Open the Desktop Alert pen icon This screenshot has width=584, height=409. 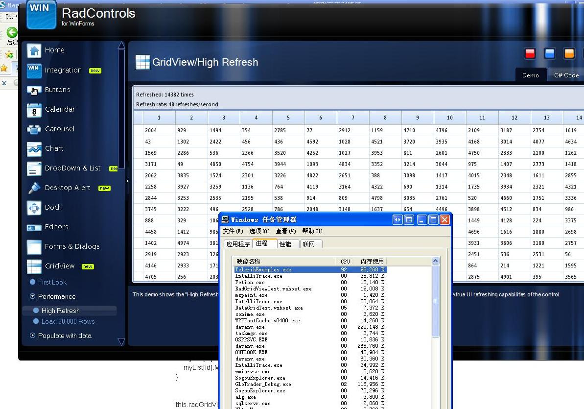[34, 188]
